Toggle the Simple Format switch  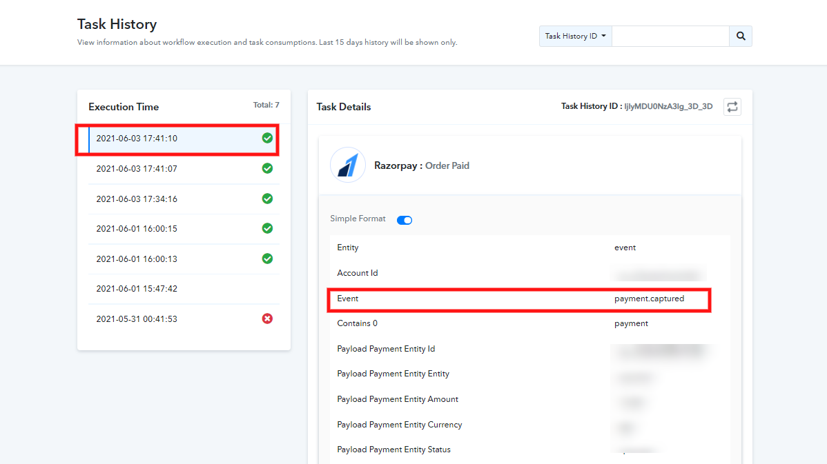[x=405, y=220]
